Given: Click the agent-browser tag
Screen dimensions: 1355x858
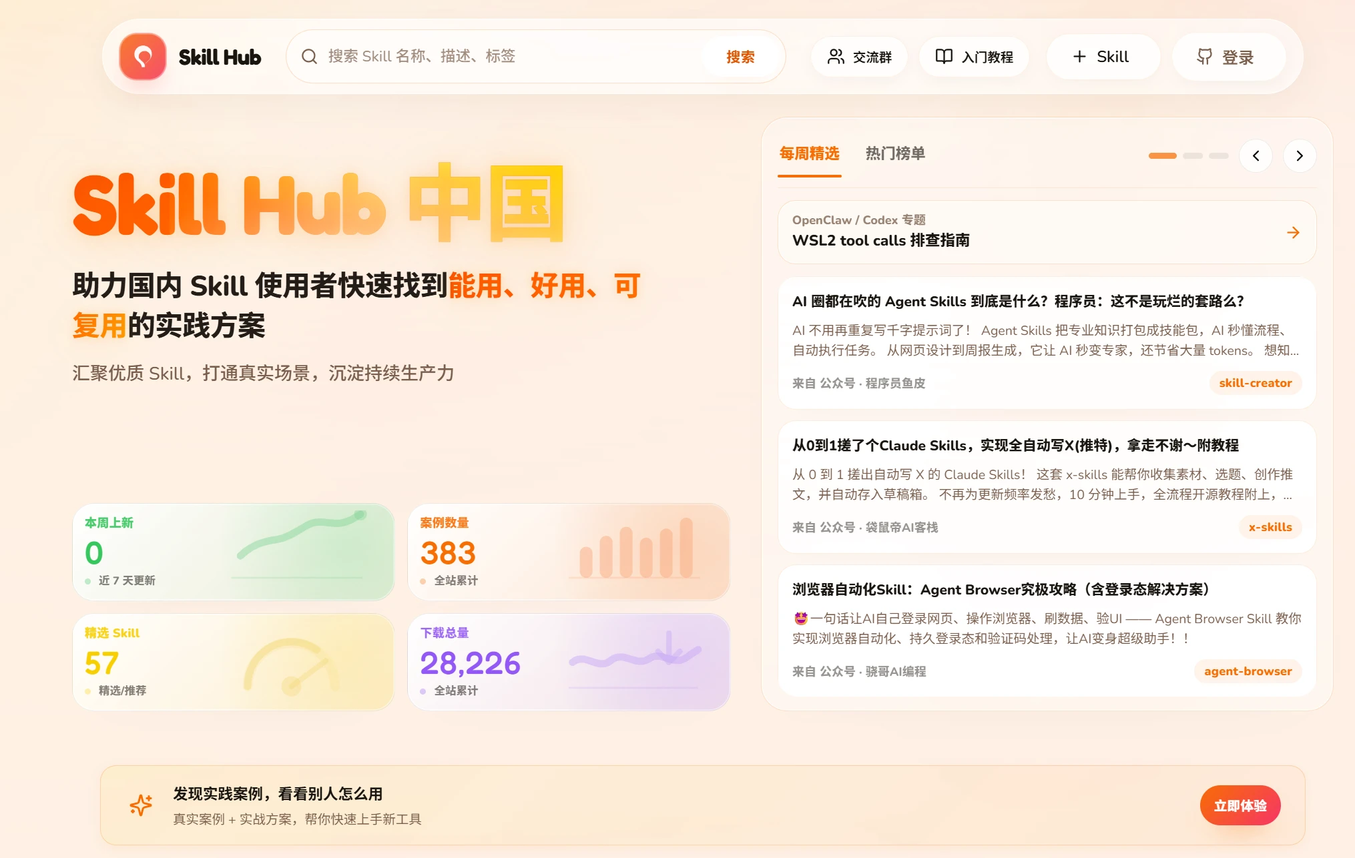Looking at the screenshot, I should click(1248, 671).
